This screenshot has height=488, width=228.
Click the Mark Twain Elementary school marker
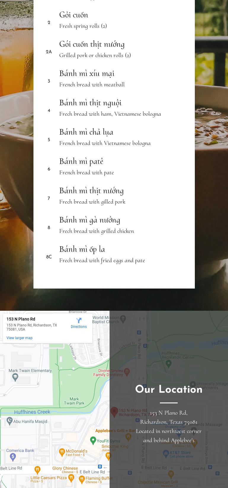pyautogui.click(x=15, y=377)
